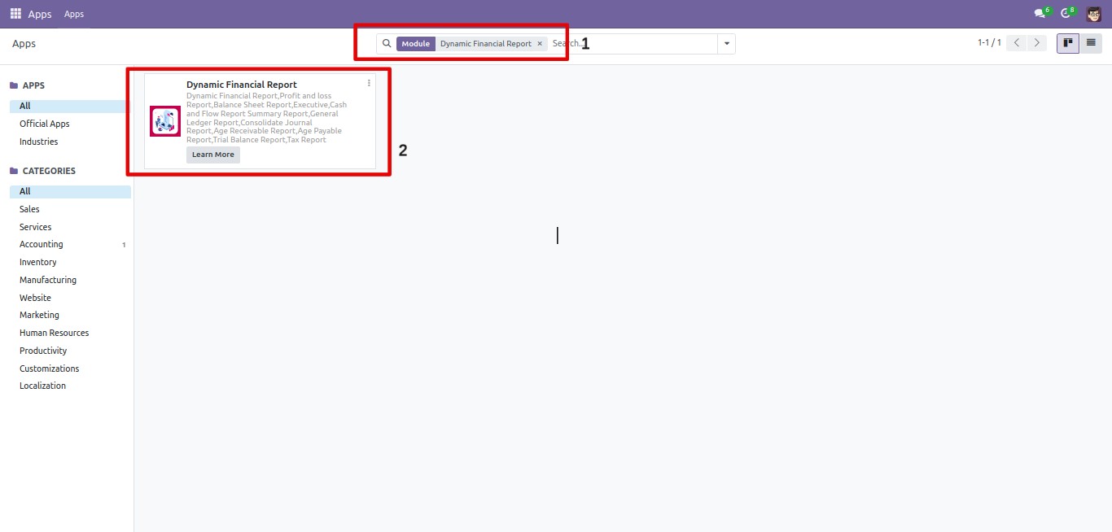The width and height of the screenshot is (1112, 532).
Task: Go to the previous page arrow
Action: 1016,43
